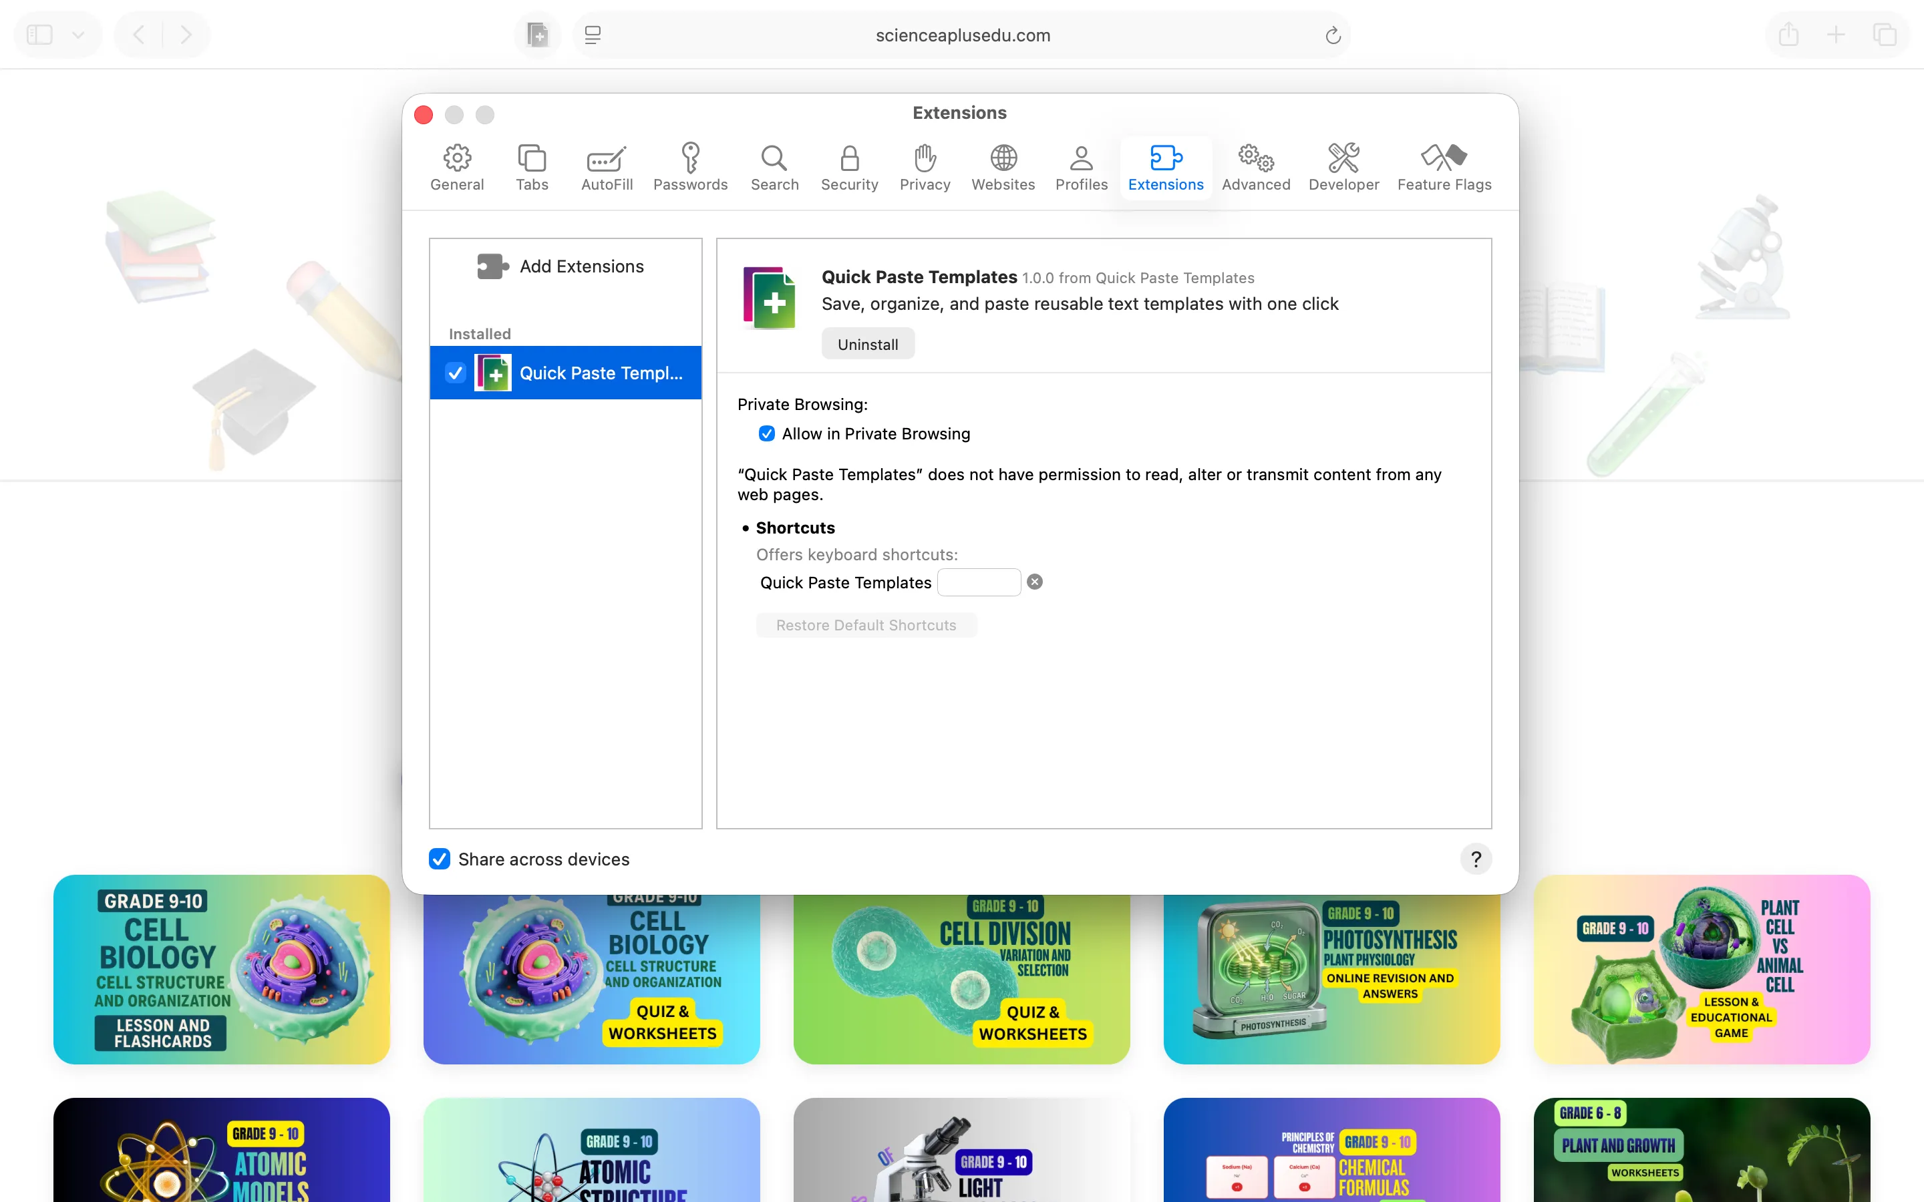
Task: Open the General settings tab
Action: [x=456, y=168]
